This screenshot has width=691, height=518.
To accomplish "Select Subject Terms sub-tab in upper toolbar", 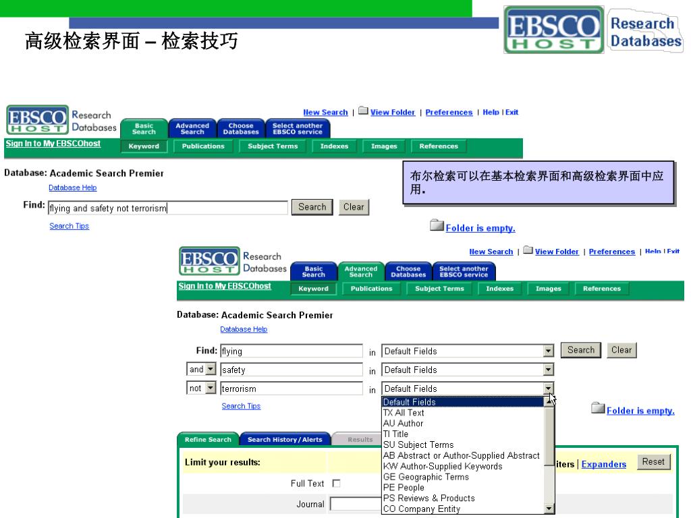I will click(273, 146).
